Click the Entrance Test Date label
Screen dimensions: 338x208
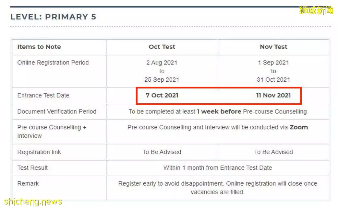pos(43,95)
